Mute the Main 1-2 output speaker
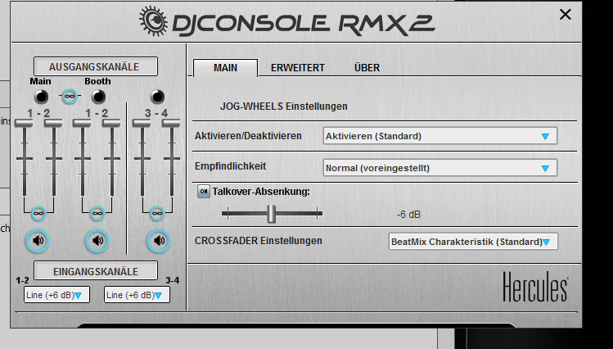Viewport: 613px width, 349px height. click(x=38, y=241)
